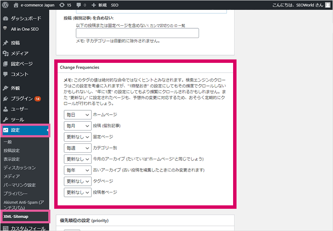The height and width of the screenshot is (231, 333).
Task: Click the Change Frequencies panel heading
Action: tap(79, 68)
